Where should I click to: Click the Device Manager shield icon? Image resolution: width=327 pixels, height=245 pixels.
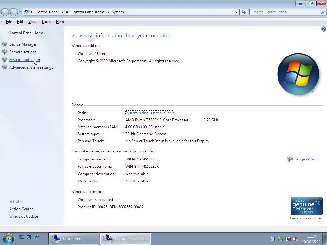pos(4,44)
